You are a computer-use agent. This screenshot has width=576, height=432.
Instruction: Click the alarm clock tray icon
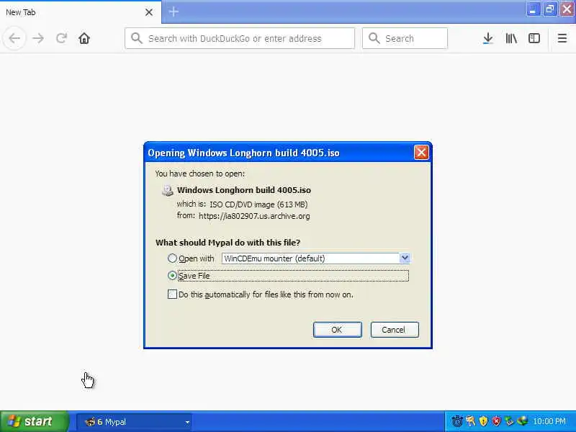point(457,421)
